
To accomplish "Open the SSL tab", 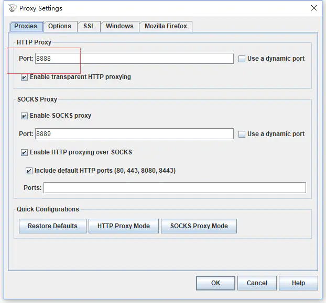I will coord(89,26).
